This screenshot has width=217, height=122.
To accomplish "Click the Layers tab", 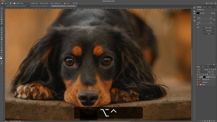I will pos(198,67).
